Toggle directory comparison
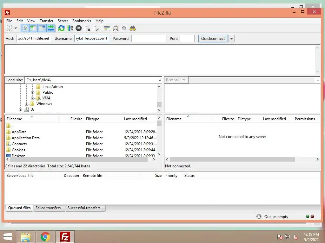This screenshot has width=325, height=243. [x=116, y=28]
